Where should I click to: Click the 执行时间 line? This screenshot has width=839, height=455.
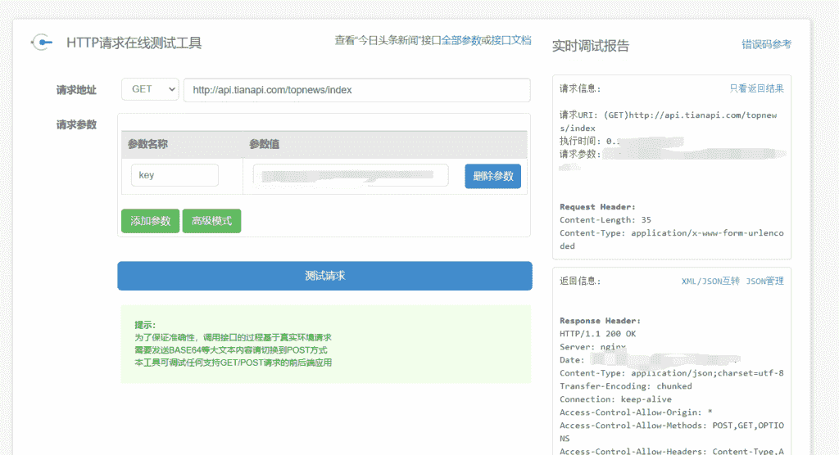pyautogui.click(x=590, y=141)
